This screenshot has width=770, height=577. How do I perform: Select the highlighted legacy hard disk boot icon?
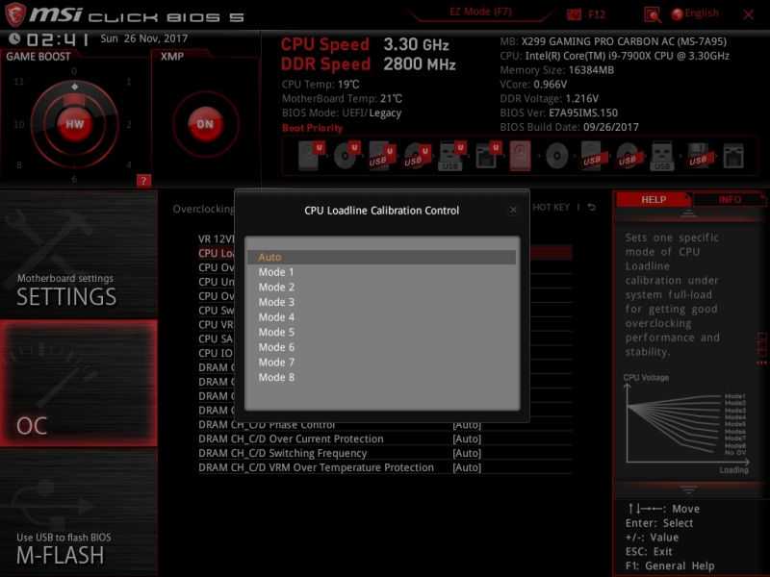click(521, 156)
